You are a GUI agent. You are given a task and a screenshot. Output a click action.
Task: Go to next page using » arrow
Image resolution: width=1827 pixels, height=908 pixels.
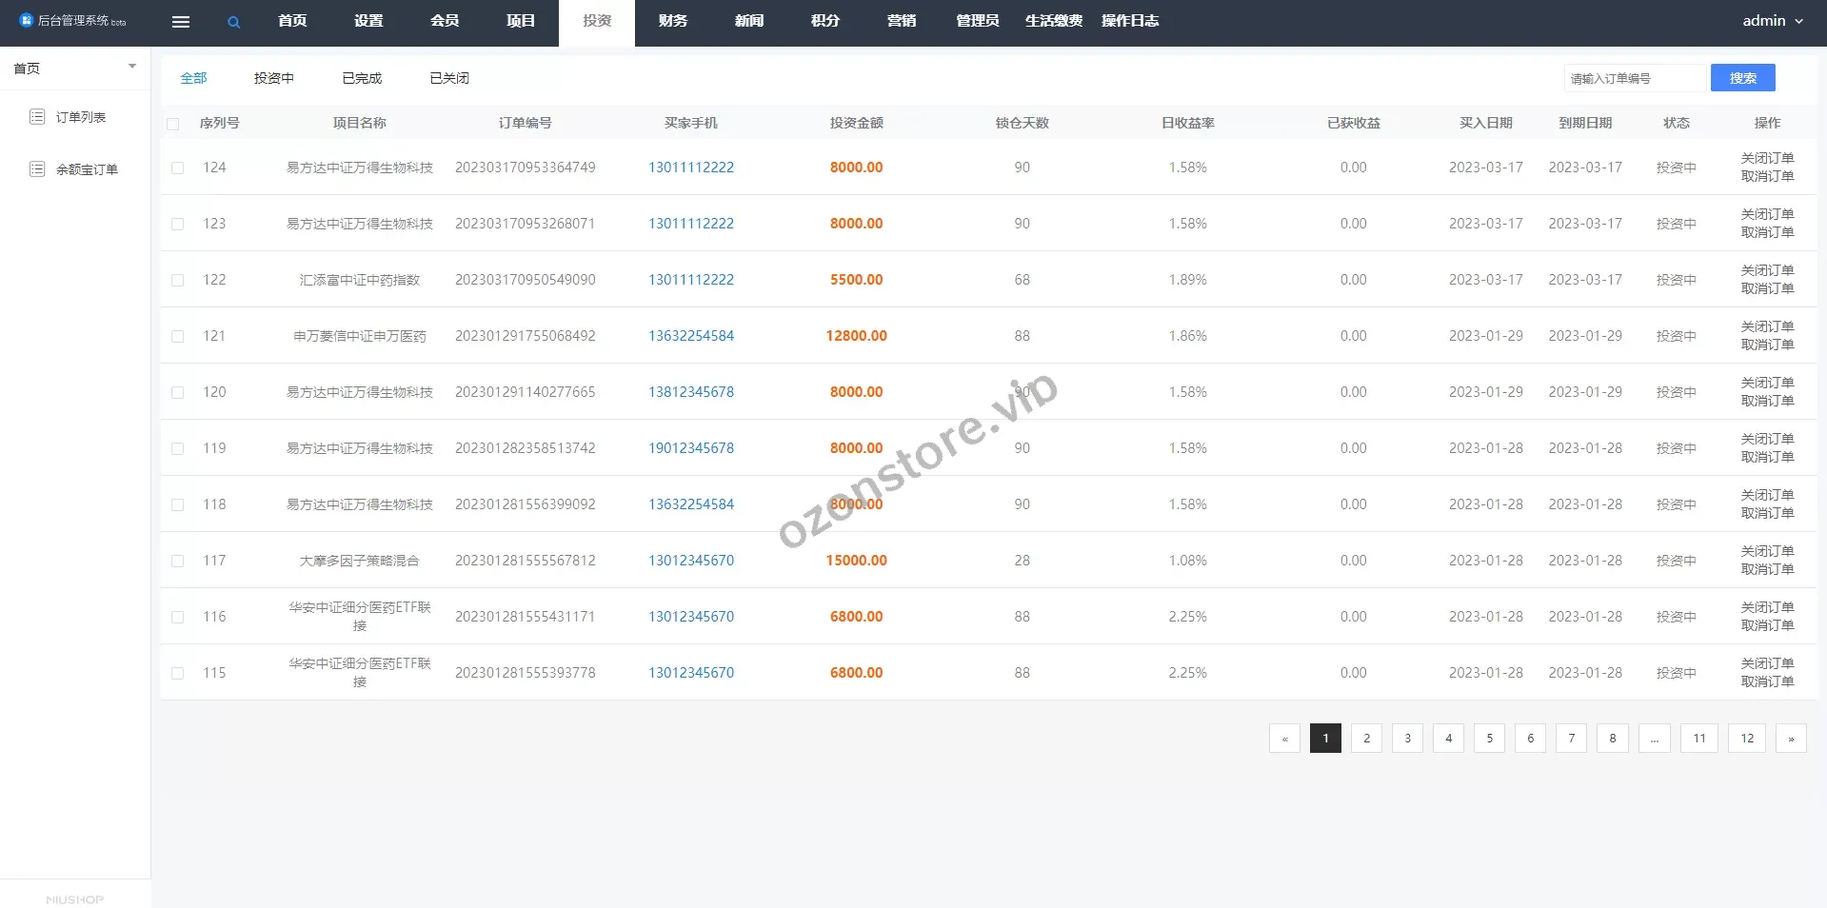(x=1790, y=739)
